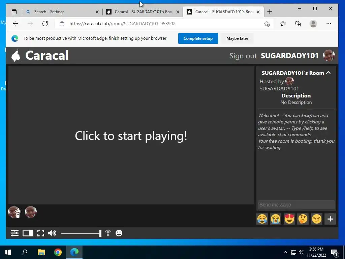Mute the room volume speaker icon
The height and width of the screenshot is (259, 345).
pos(52,233)
